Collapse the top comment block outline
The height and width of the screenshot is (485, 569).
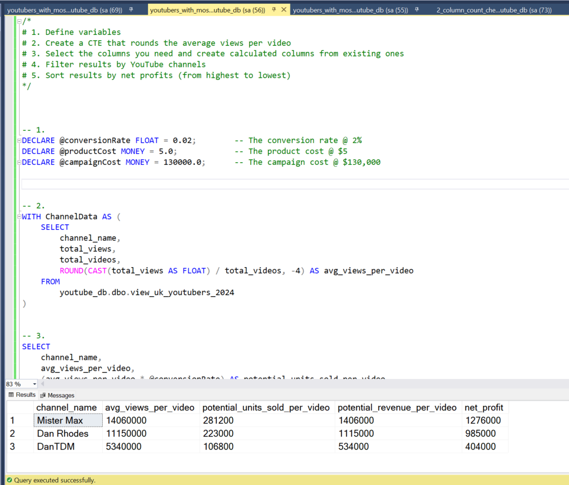click(x=20, y=21)
